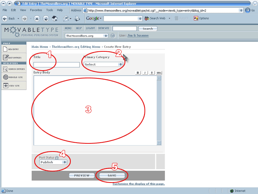Image resolution: width=258 pixels, height=194 pixels.
Task: Click the Movable Type MENU tab
Action: point(68,28)
